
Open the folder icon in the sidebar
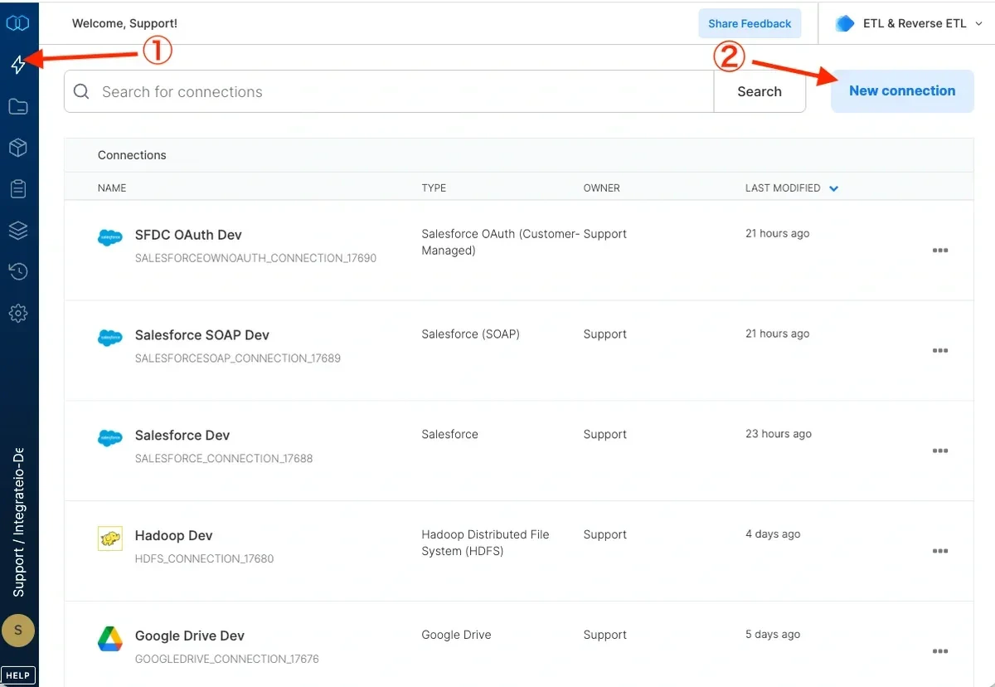point(18,106)
